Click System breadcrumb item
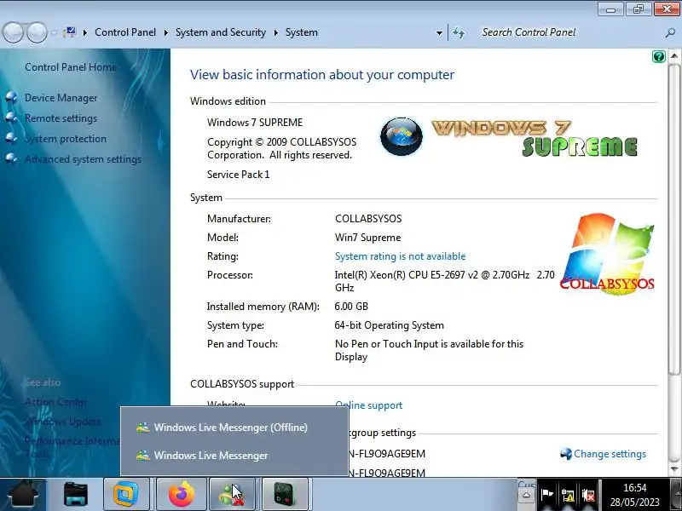The image size is (682, 511). tap(302, 32)
